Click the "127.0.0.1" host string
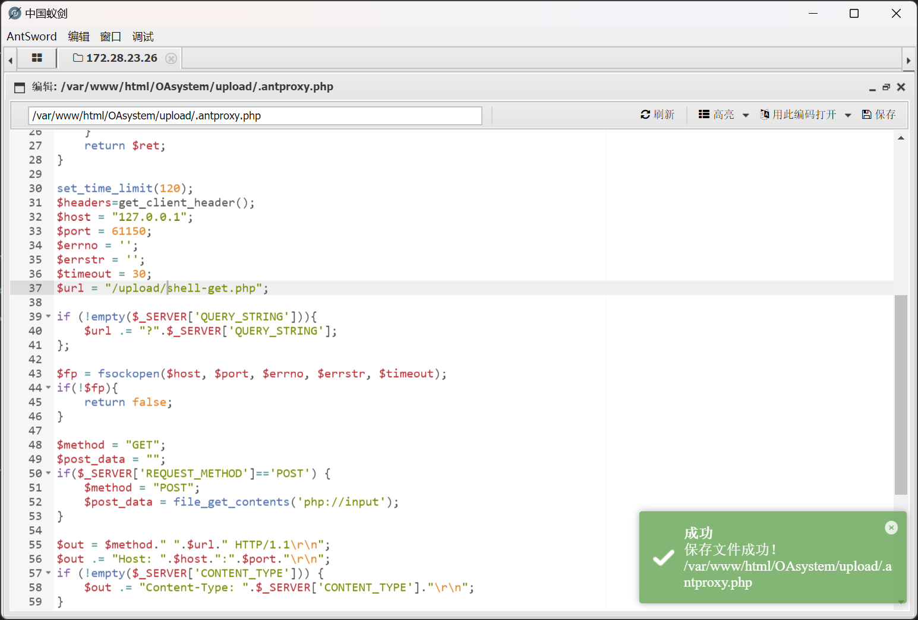The height and width of the screenshot is (620, 918). pos(149,217)
